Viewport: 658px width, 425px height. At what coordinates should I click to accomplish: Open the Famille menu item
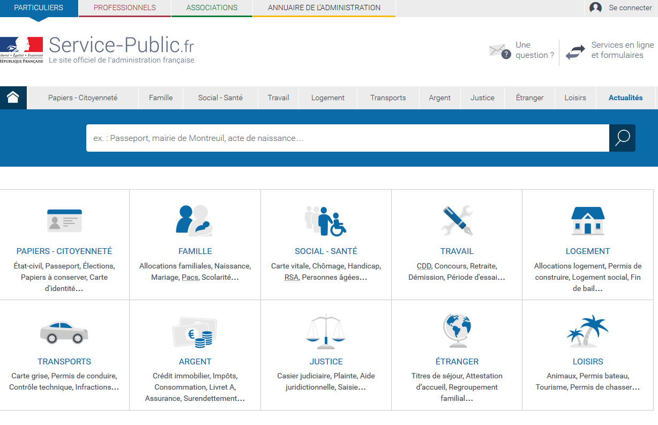coord(161,98)
